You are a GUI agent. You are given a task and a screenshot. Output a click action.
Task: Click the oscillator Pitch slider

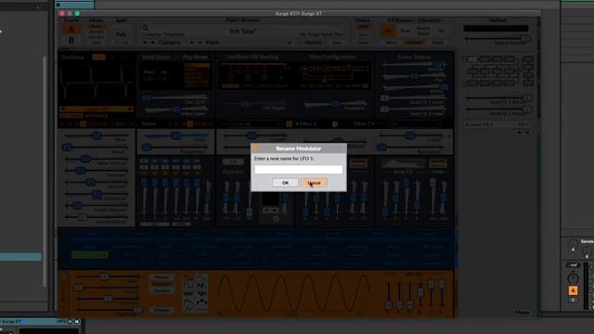pos(97,135)
